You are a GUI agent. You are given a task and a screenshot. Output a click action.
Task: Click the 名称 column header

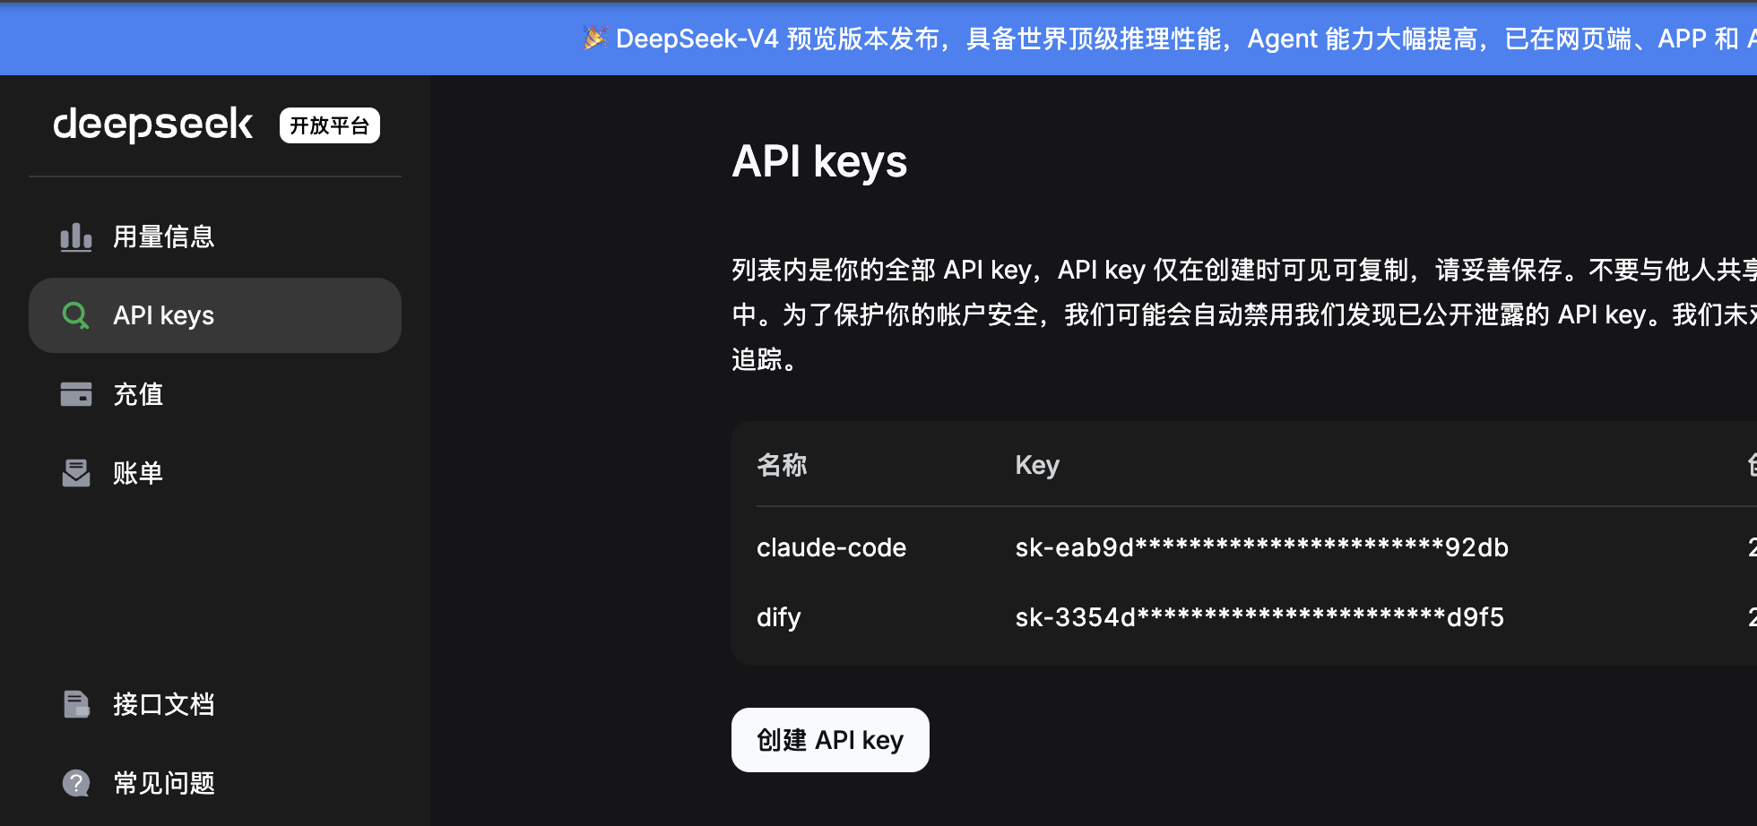coord(782,465)
